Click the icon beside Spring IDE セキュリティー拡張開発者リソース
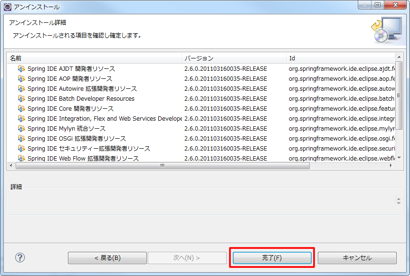 21,149
